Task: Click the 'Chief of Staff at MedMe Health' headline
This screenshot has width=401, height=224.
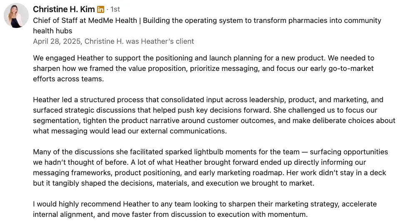Action: [85, 20]
